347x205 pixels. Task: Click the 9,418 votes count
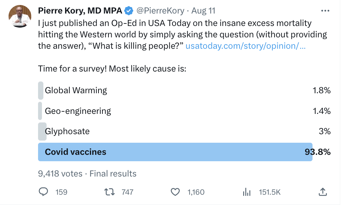(x=60, y=174)
